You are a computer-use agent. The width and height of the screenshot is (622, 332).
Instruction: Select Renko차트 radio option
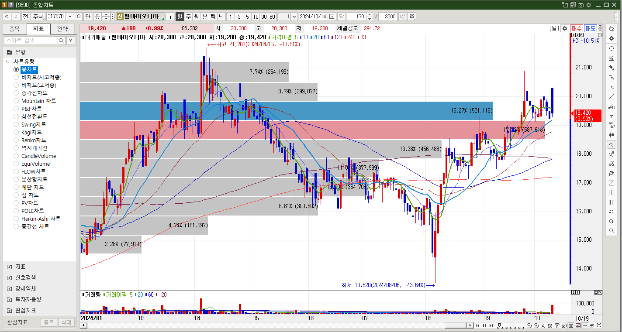16,140
